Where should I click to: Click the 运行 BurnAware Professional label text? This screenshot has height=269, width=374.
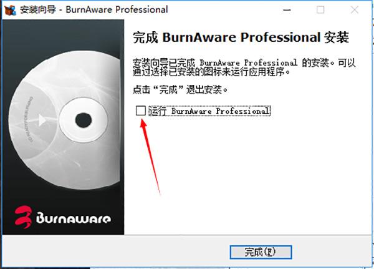click(x=209, y=111)
